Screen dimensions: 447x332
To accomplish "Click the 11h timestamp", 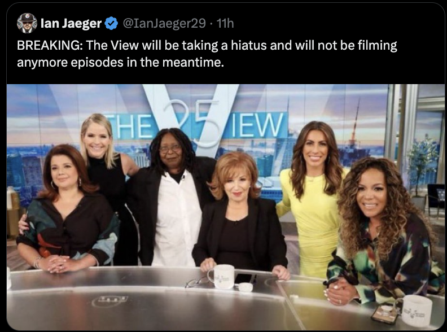I will pyautogui.click(x=225, y=23).
